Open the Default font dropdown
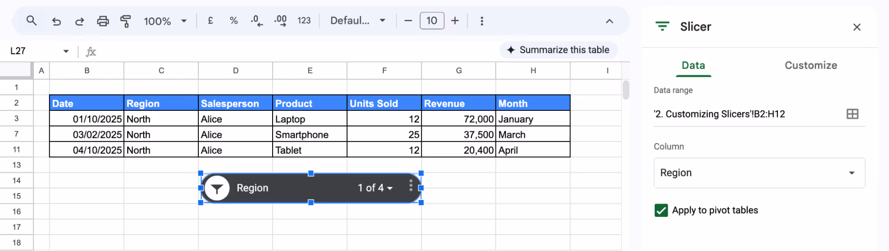Image resolution: width=889 pixels, height=251 pixels. pos(358,21)
